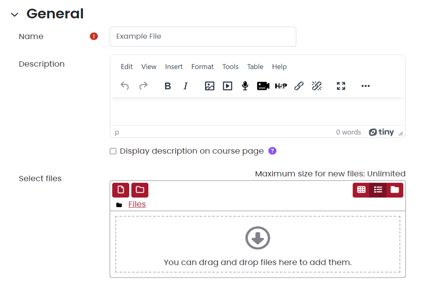Click the Undo arrow in editor toolbar
The height and width of the screenshot is (288, 423).
tap(125, 86)
